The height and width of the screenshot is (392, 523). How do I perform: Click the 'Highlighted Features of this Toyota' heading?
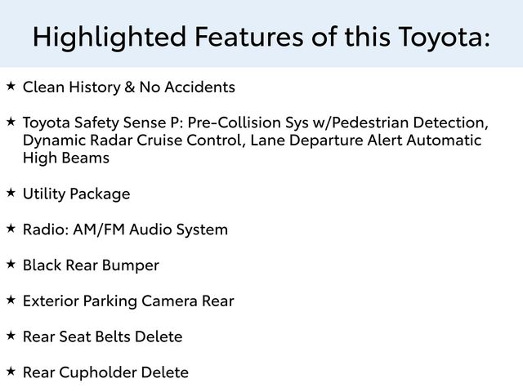[261, 37]
